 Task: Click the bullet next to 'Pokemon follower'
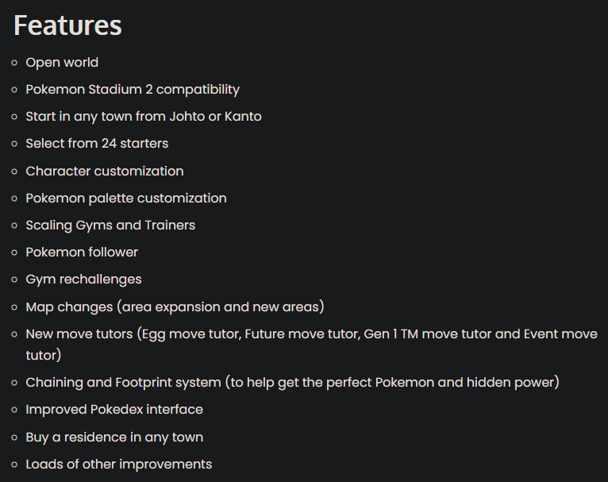point(14,253)
